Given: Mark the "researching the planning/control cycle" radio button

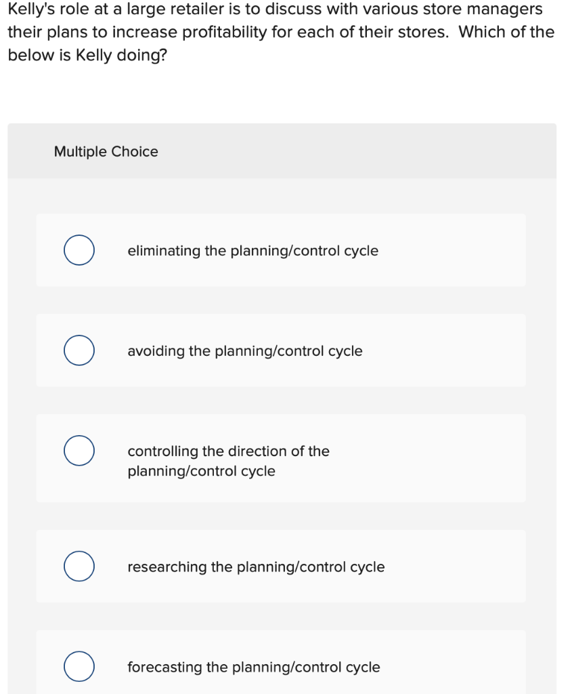Looking at the screenshot, I should tap(79, 567).
